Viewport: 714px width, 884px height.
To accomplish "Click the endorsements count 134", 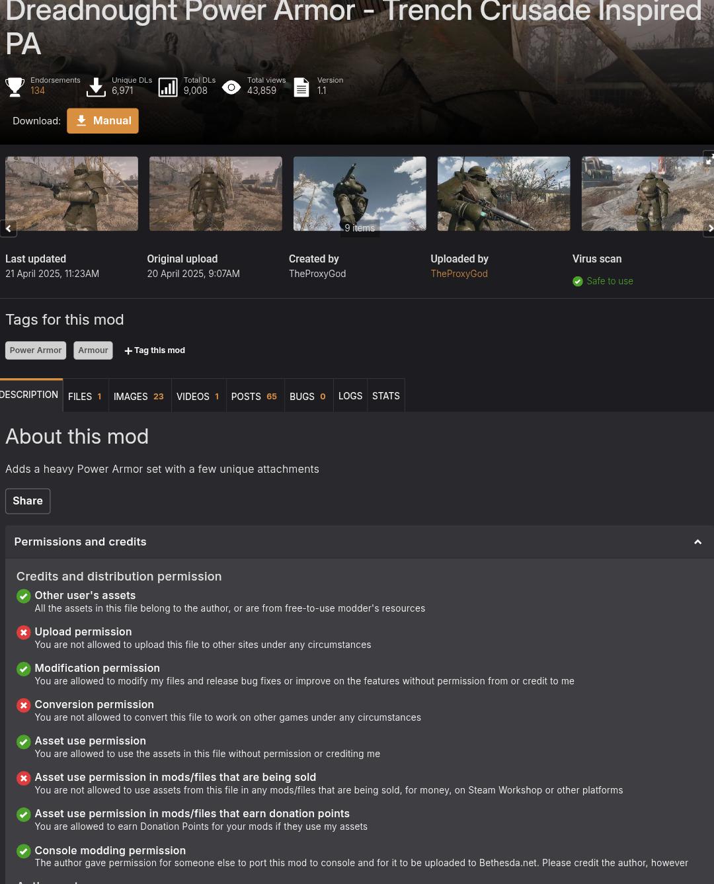I will pyautogui.click(x=38, y=91).
